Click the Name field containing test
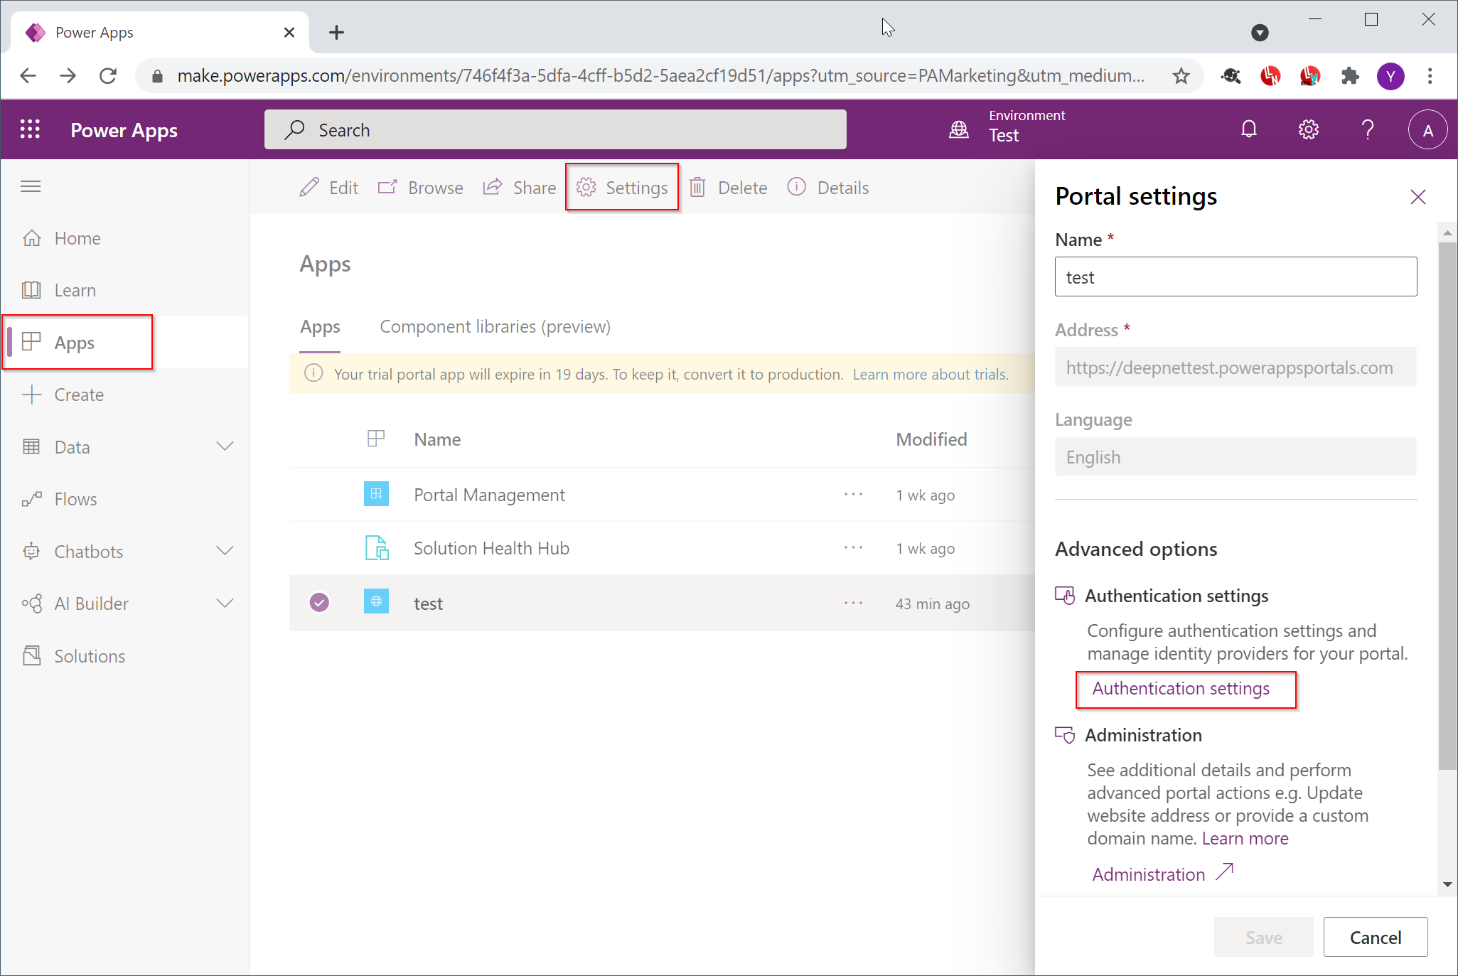This screenshot has width=1458, height=976. coord(1235,277)
